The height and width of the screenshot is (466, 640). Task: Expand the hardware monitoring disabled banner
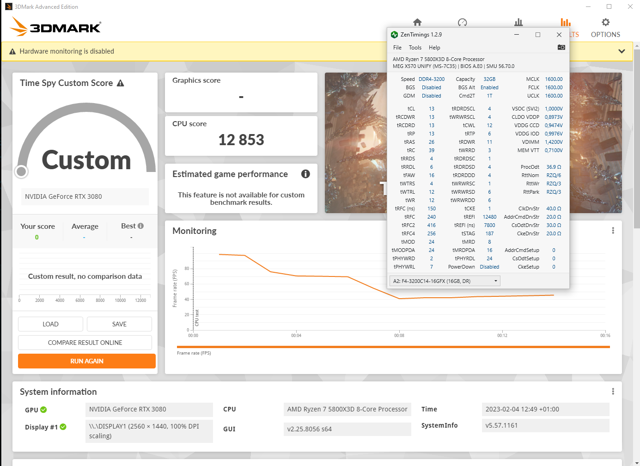[x=622, y=51]
